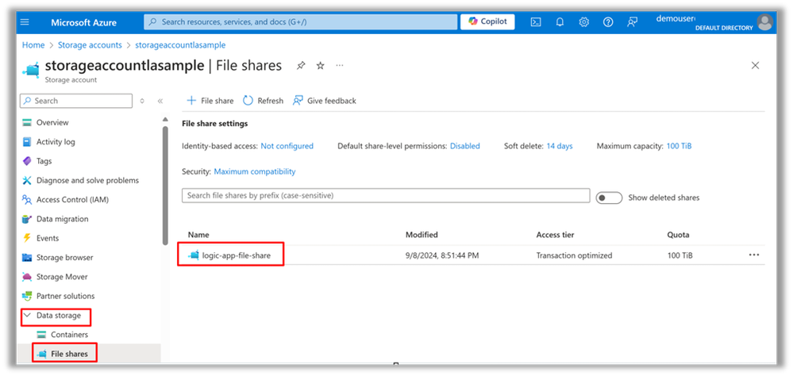Open notifications bell icon
The width and height of the screenshot is (793, 376).
(x=560, y=22)
